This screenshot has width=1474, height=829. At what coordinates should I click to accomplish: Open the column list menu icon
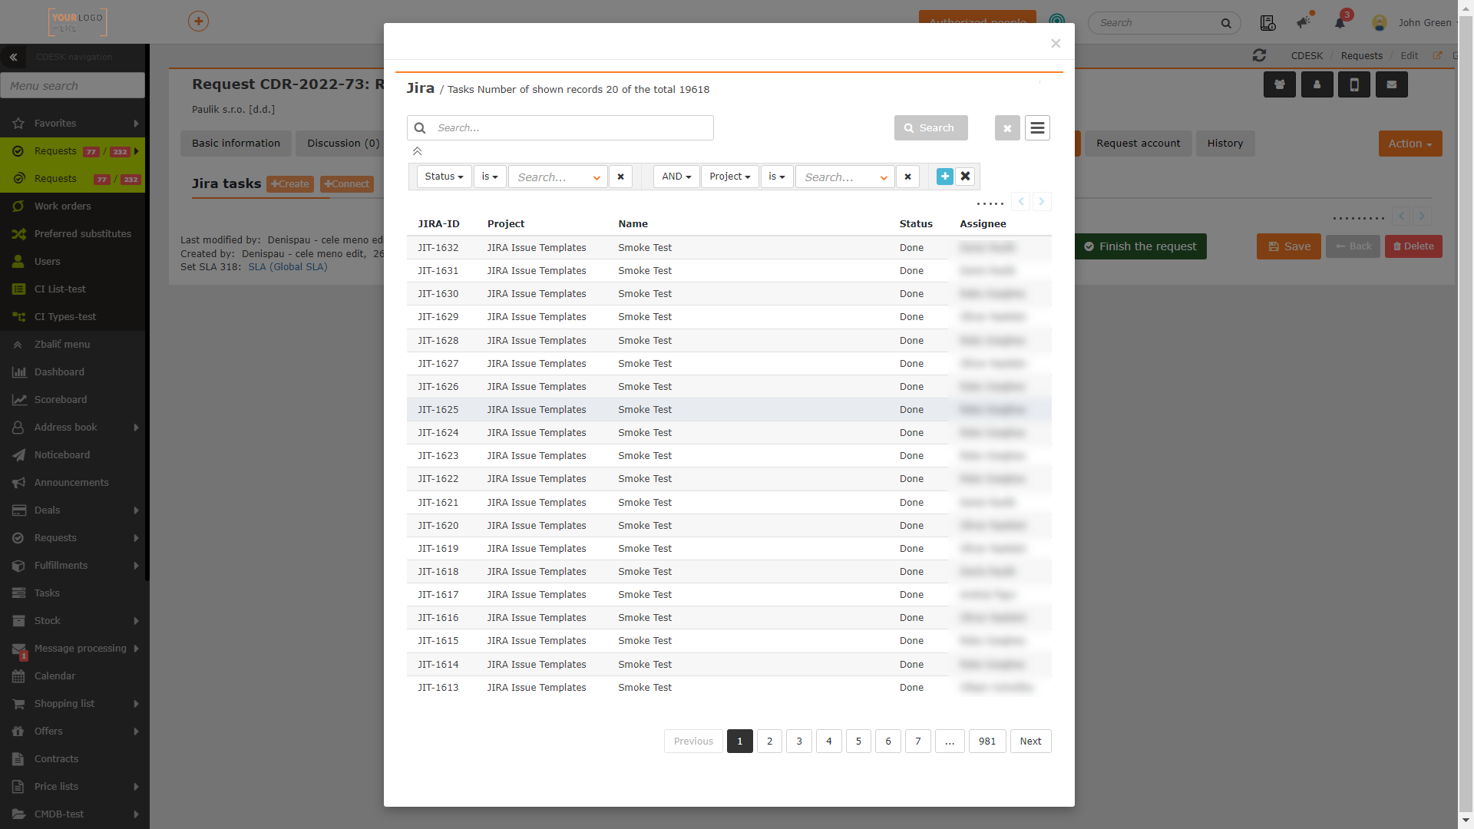pyautogui.click(x=1037, y=128)
